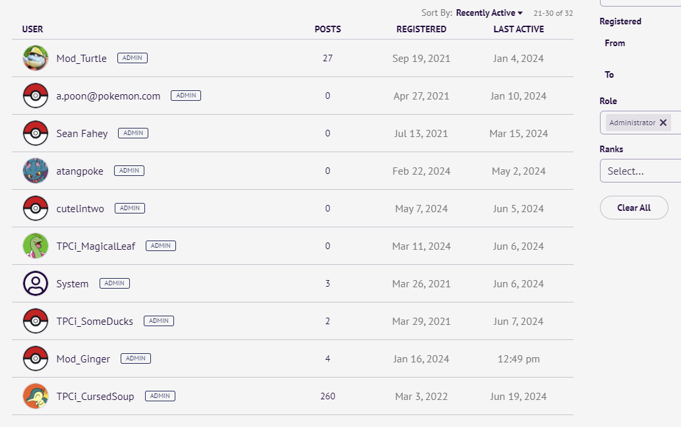Click the 12:49 pm last active time

pyautogui.click(x=519, y=359)
